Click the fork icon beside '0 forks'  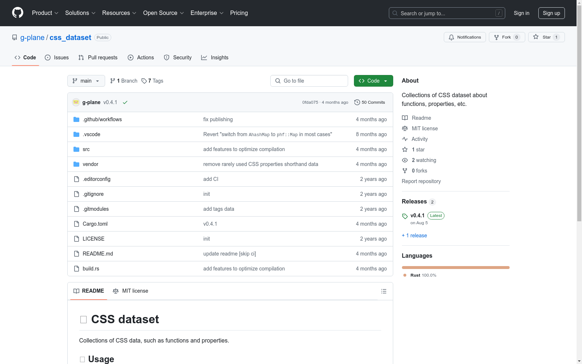click(x=405, y=171)
